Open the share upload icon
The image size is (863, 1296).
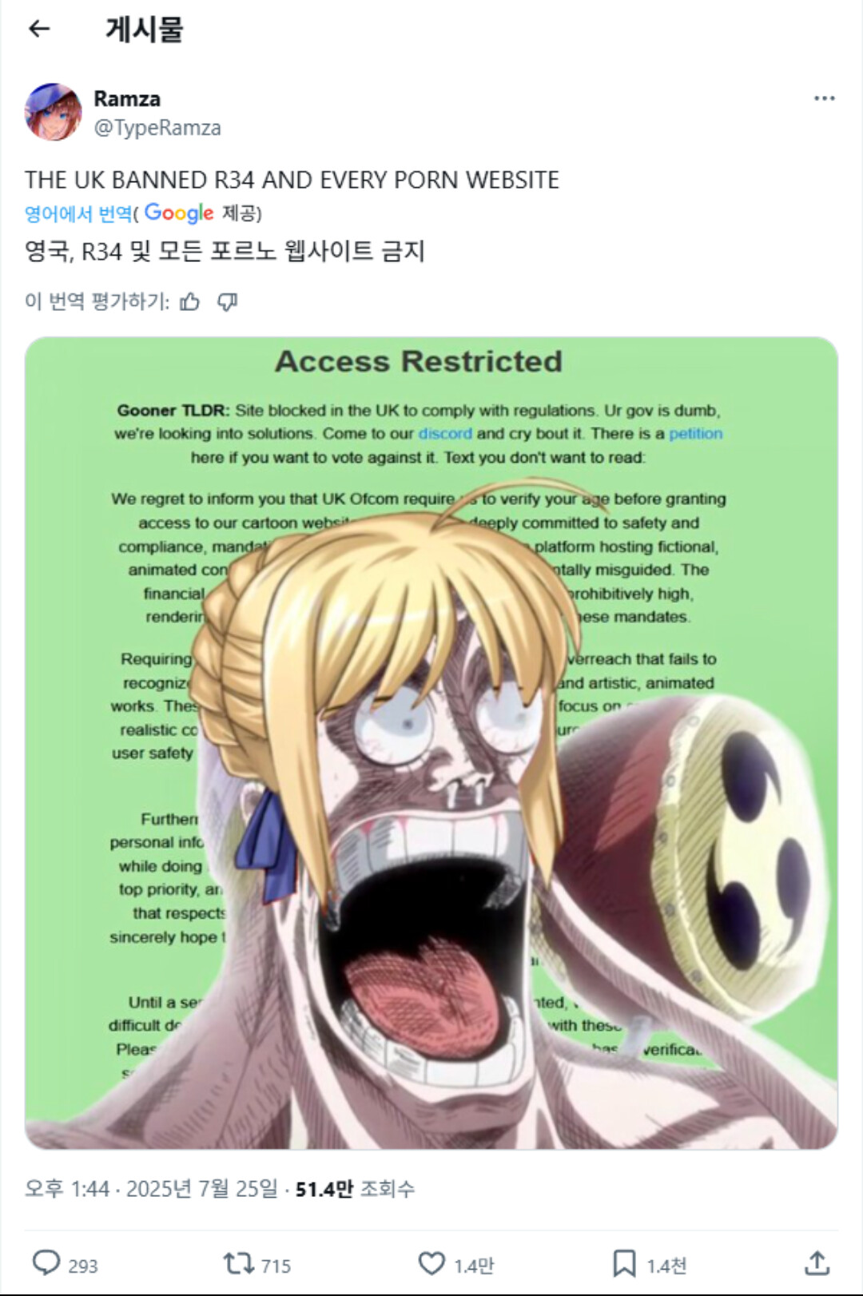[817, 1263]
